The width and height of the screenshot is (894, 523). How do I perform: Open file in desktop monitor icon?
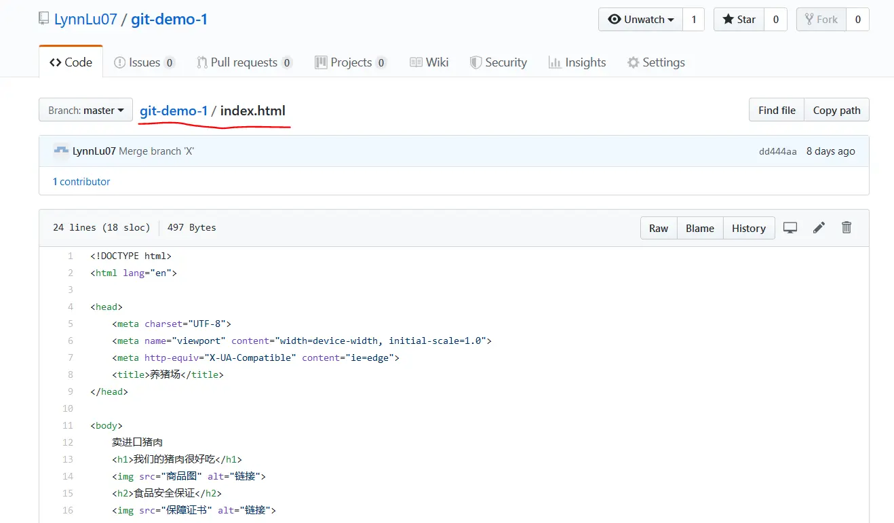pos(790,228)
